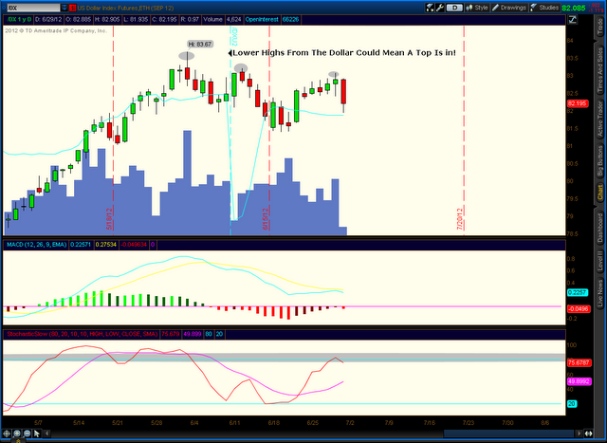
Task: Click the 5/18/12 expiration date marker
Action: [109, 219]
